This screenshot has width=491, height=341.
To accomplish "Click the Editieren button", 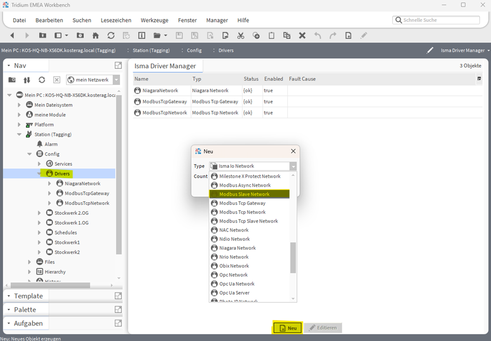I will [x=323, y=328].
